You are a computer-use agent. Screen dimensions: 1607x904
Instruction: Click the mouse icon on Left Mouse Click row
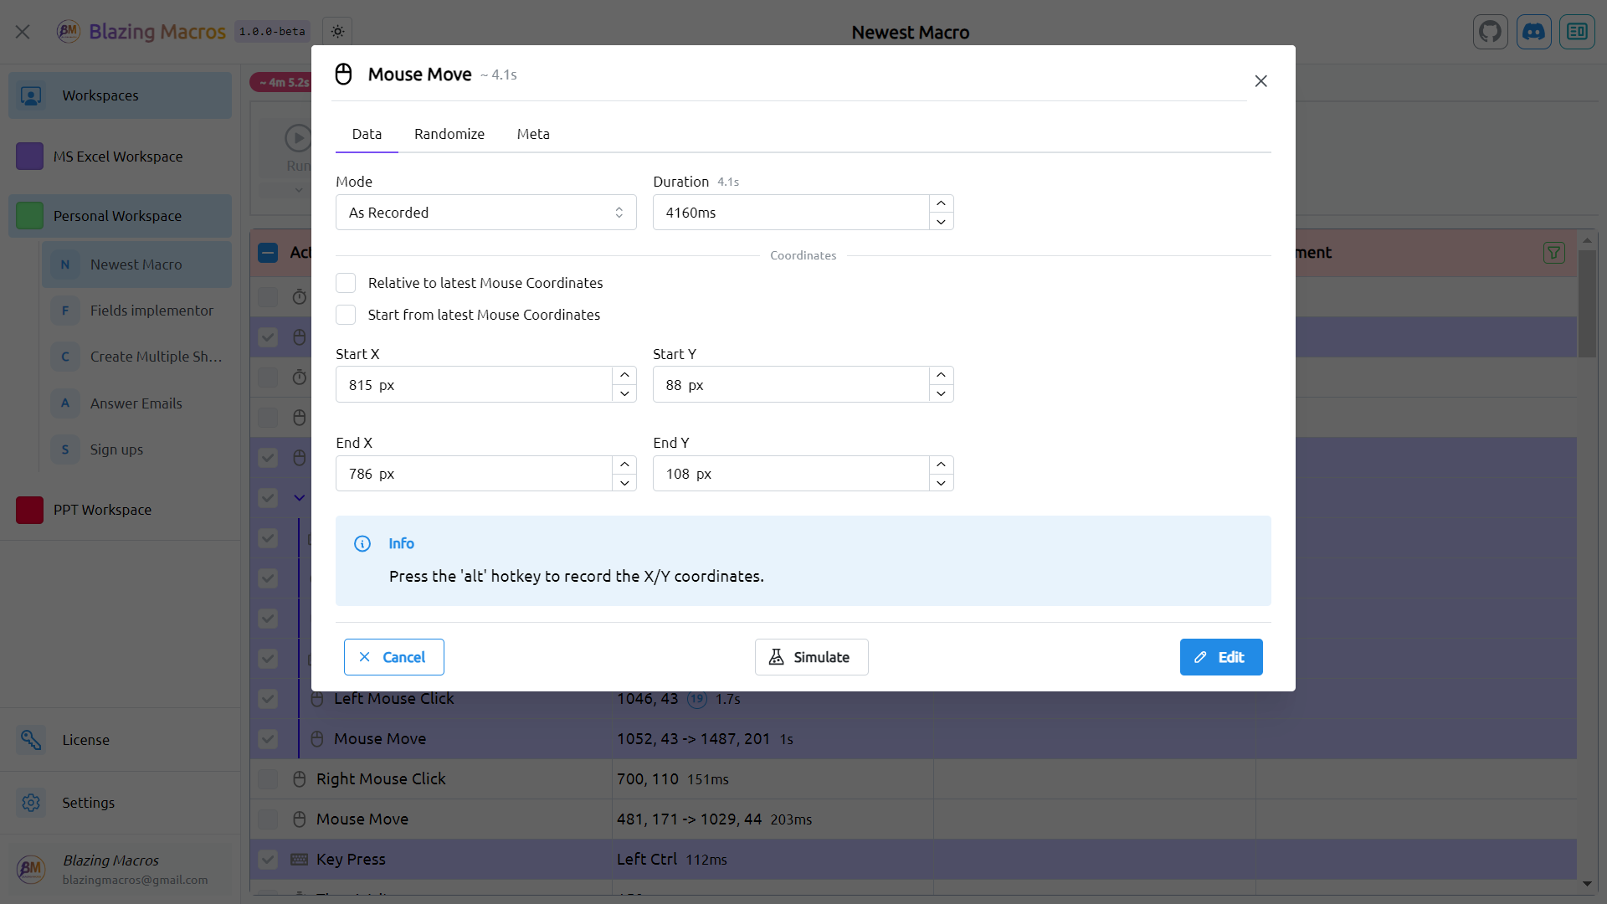pyautogui.click(x=317, y=699)
